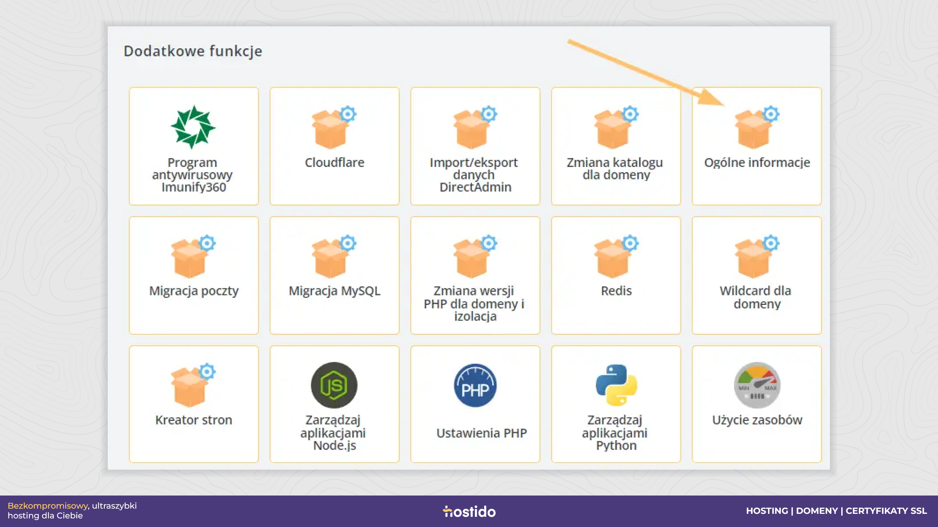Open the Redis box icon
Viewport: 938px width, 527px height.
(x=616, y=256)
